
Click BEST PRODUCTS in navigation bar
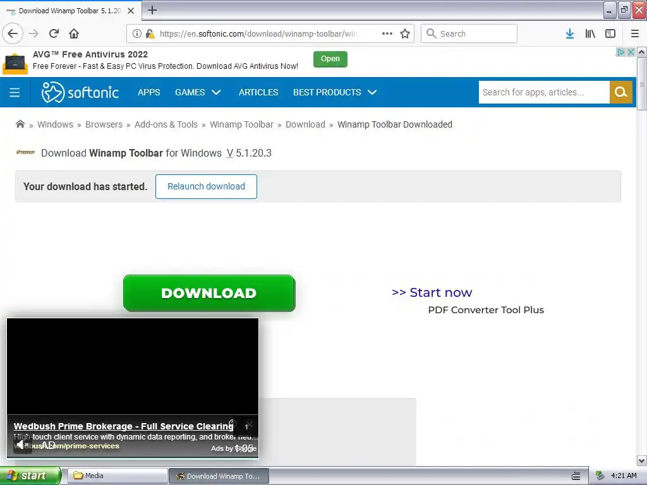(x=327, y=92)
